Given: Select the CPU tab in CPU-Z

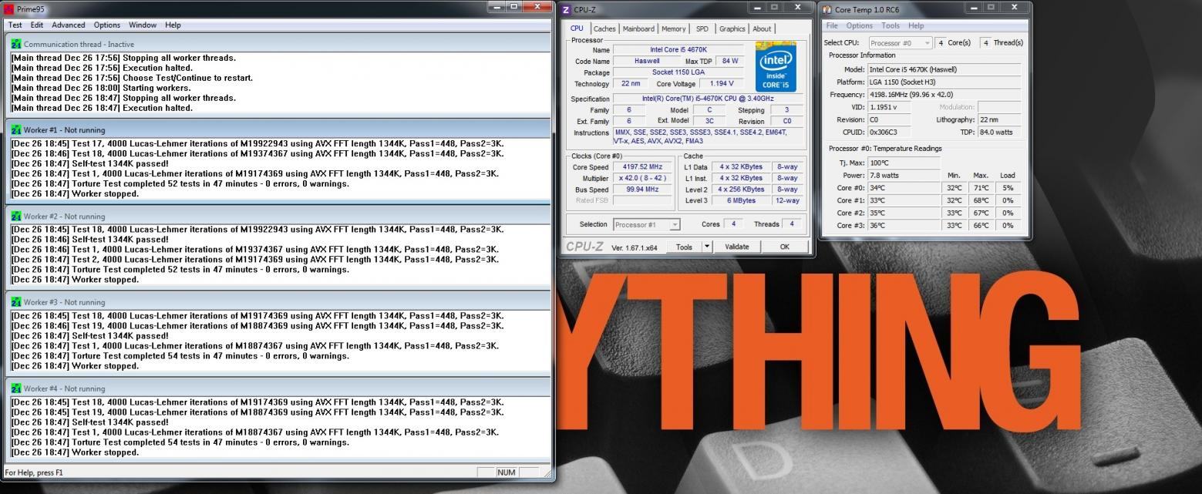Looking at the screenshot, I should 577,29.
